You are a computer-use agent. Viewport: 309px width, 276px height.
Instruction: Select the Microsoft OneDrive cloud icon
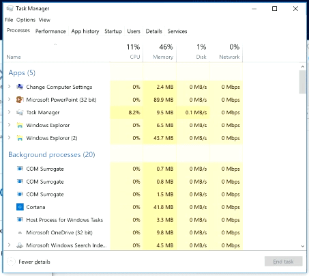(20, 233)
